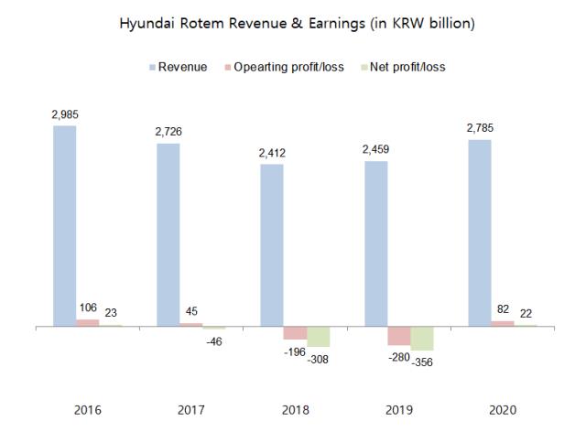Click the '2017' axis label
Viewport: 586px width, 432px height.
191,410
